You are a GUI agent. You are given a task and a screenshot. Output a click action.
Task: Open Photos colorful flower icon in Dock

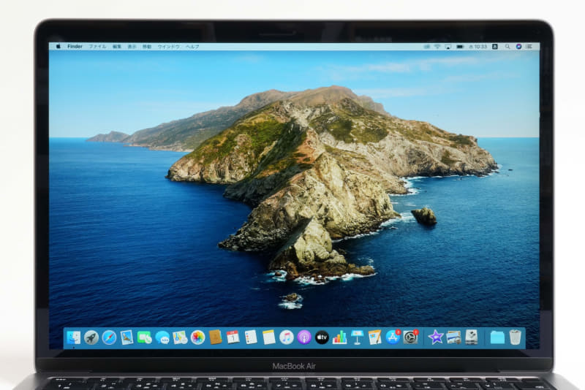point(197,338)
